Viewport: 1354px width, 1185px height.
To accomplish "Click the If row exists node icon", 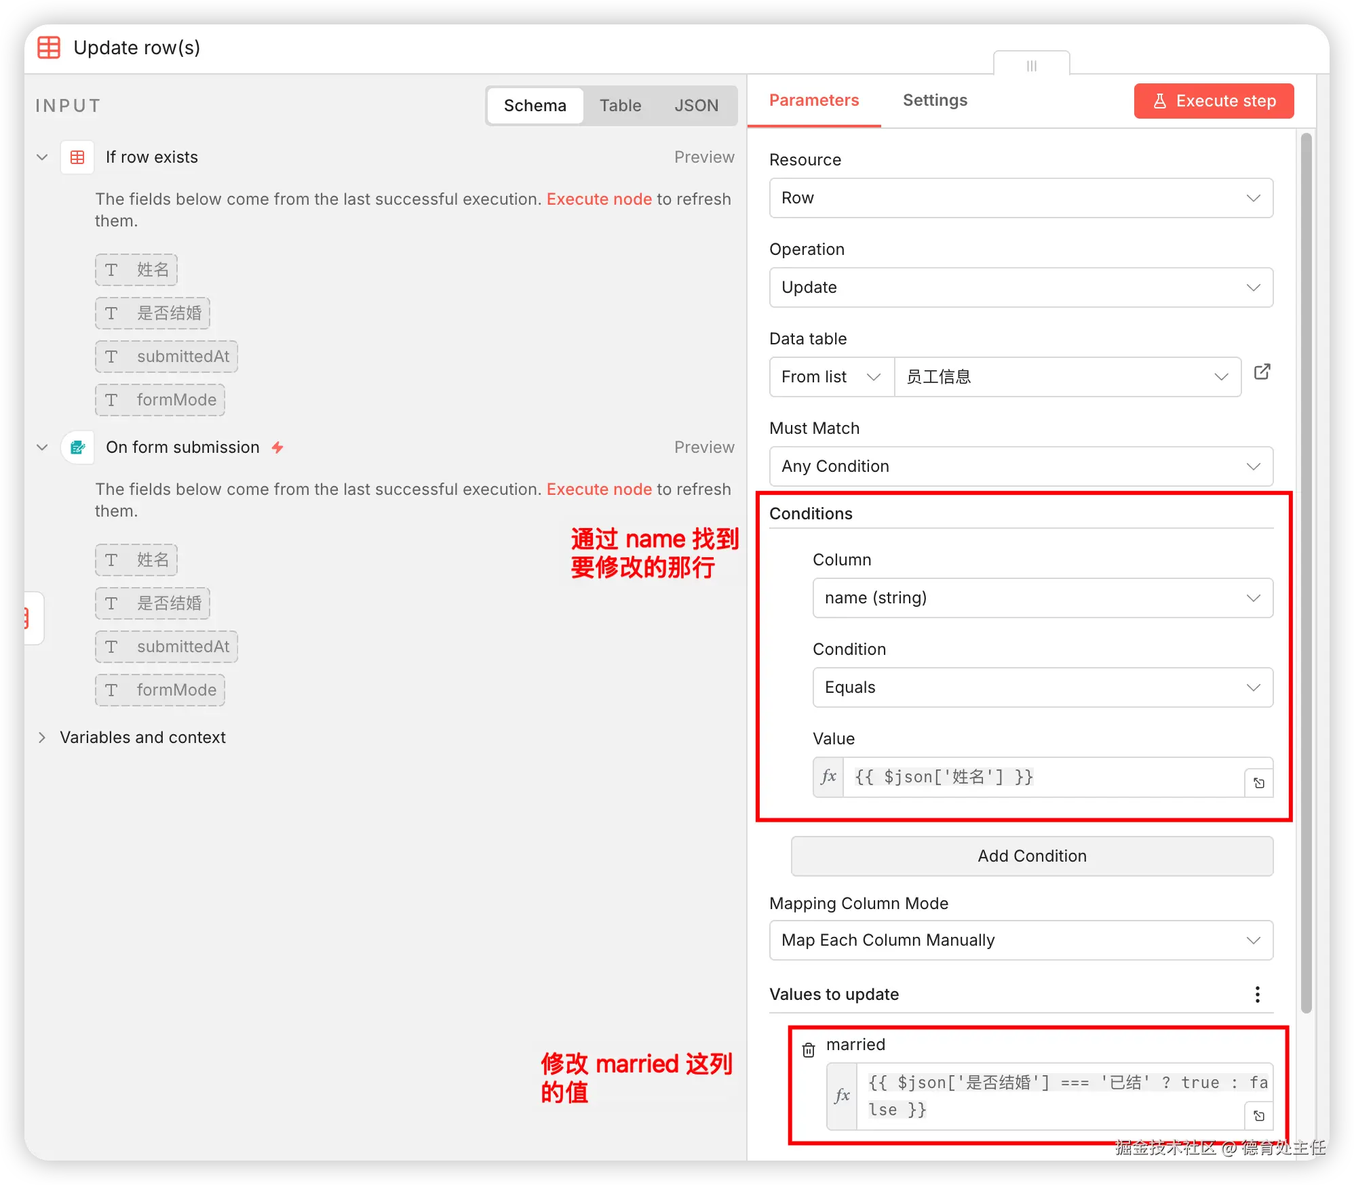I will coord(77,157).
